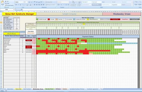The height and width of the screenshot is (92, 142).
Task: Click the macro record icon in status bar
Action: coord(6,91)
